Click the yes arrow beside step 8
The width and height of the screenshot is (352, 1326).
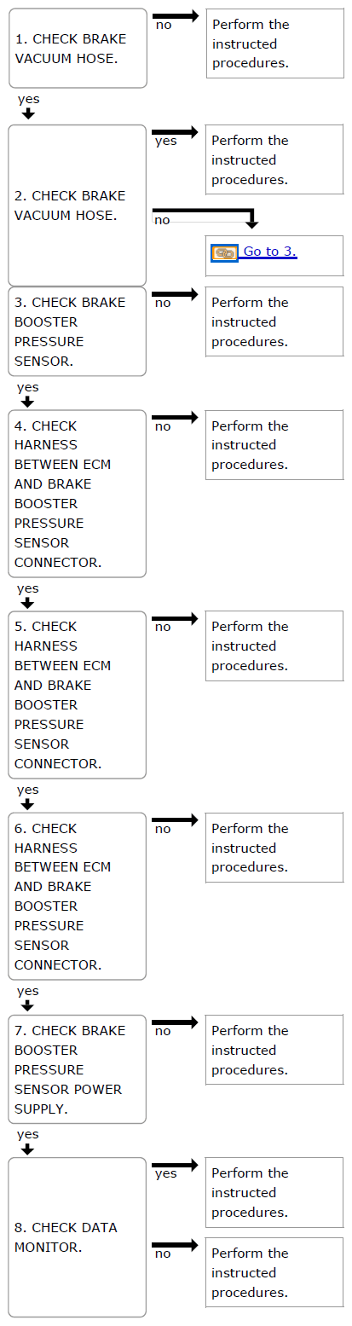point(176,1165)
